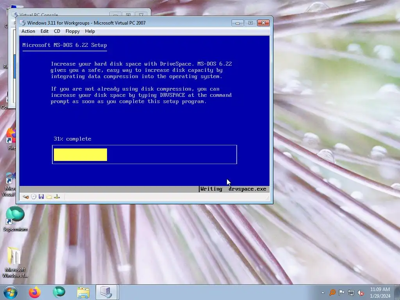Image resolution: width=400 pixels, height=300 pixels.
Task: Open the Action menu
Action: [x=28, y=31]
